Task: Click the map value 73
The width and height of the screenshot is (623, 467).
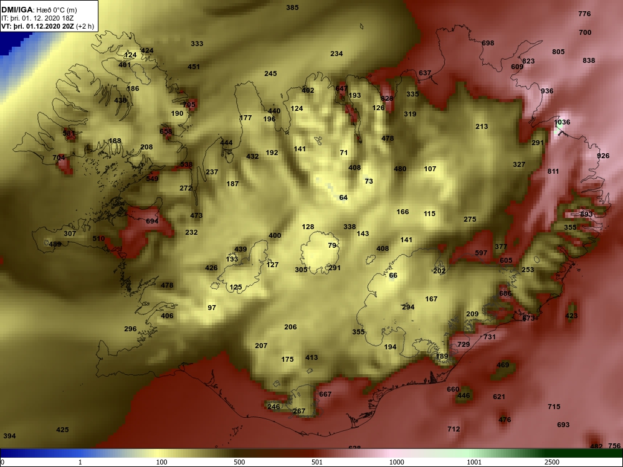Action: click(369, 181)
